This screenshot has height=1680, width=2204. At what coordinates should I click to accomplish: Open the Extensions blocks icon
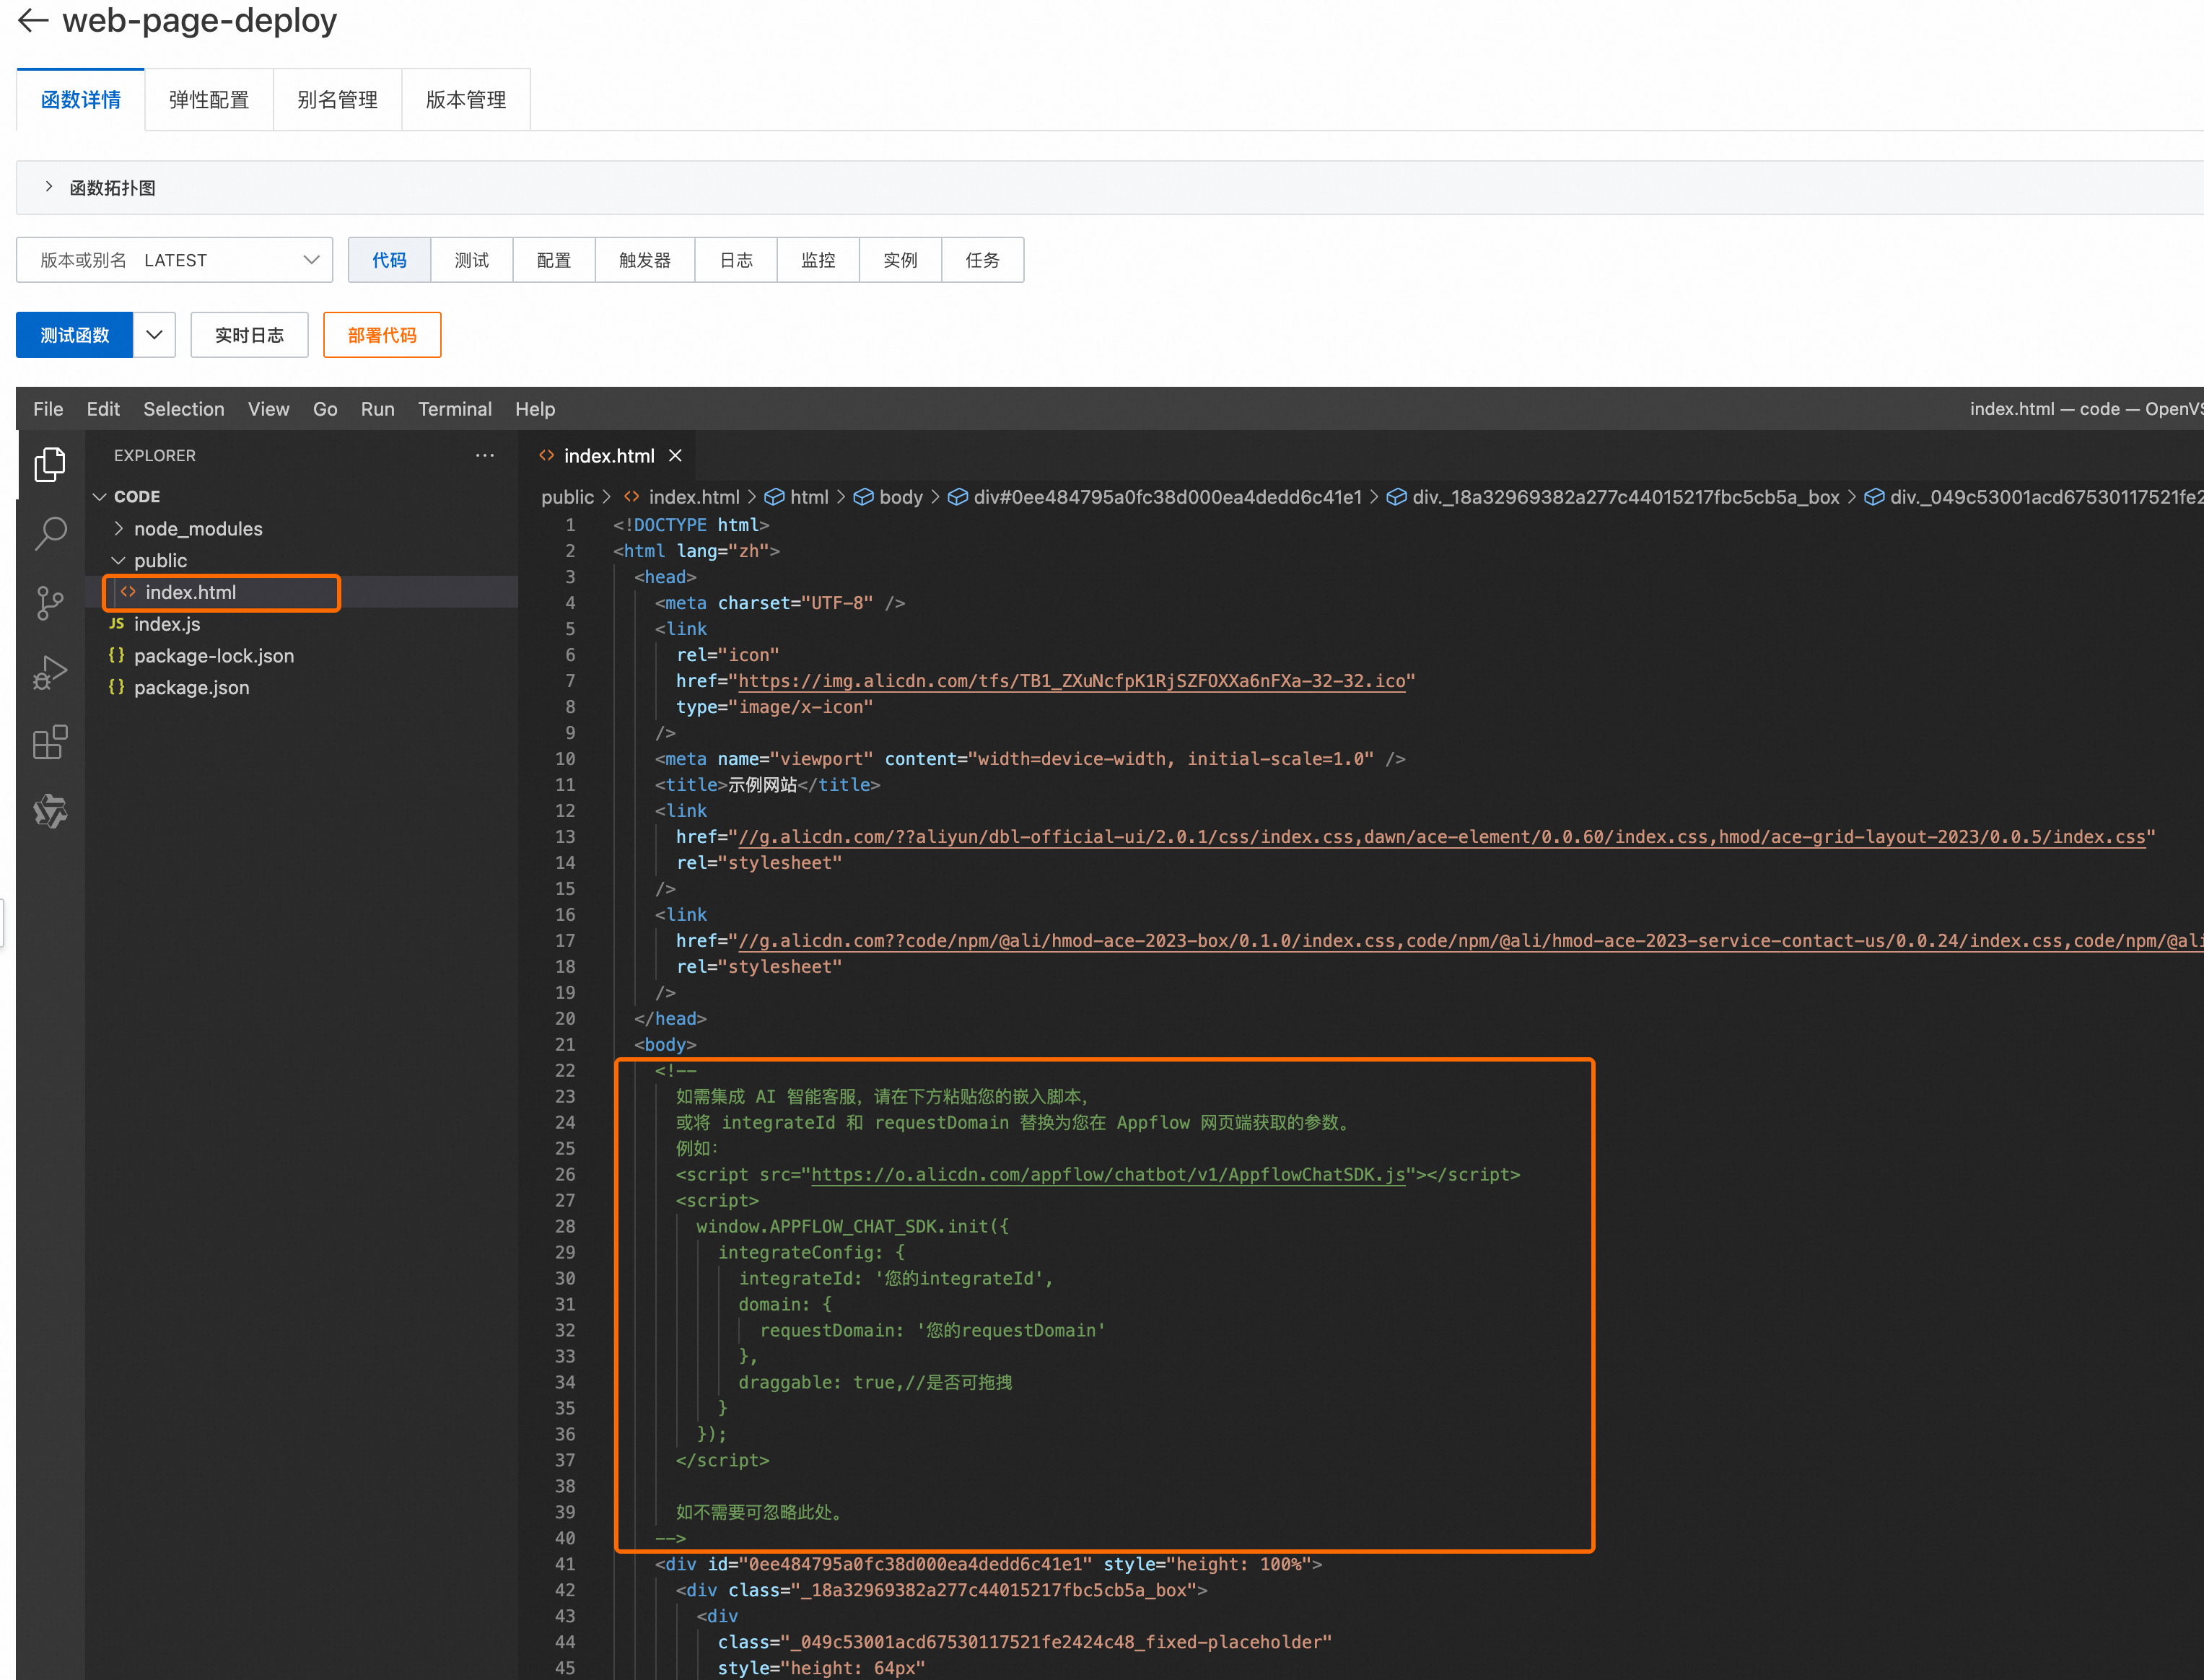point(50,742)
